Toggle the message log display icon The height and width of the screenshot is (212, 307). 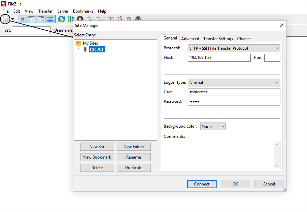pos(23,19)
